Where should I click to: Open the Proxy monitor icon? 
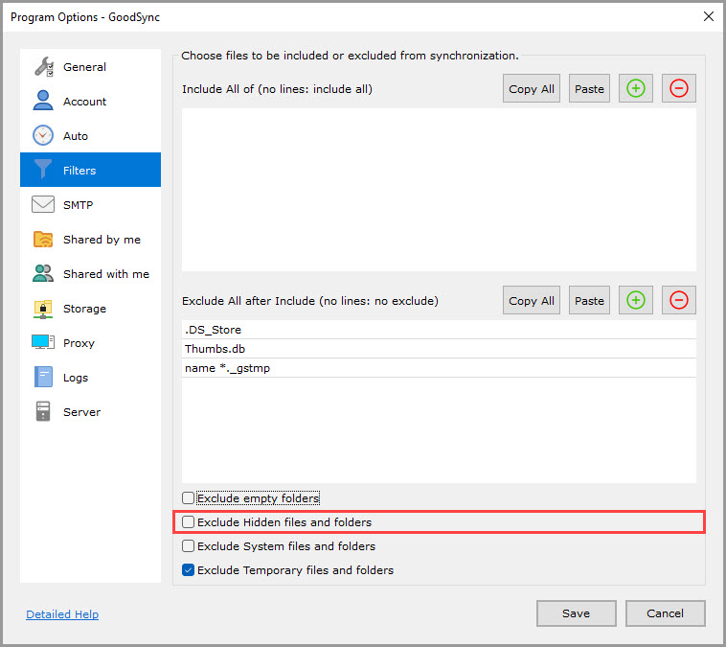click(43, 342)
